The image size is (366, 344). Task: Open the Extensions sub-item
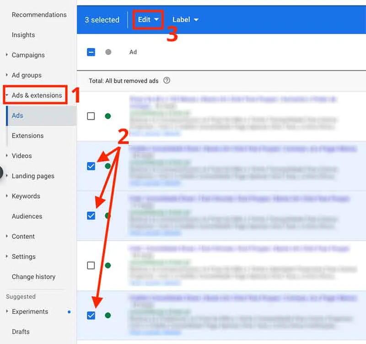pyautogui.click(x=27, y=135)
